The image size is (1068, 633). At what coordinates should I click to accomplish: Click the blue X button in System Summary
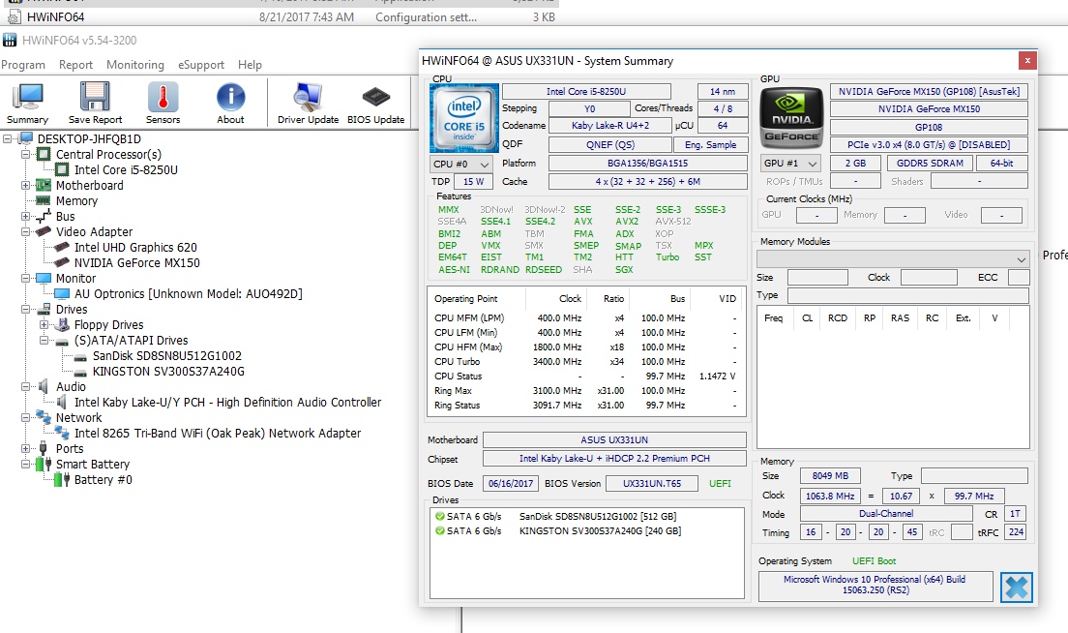point(1016,588)
